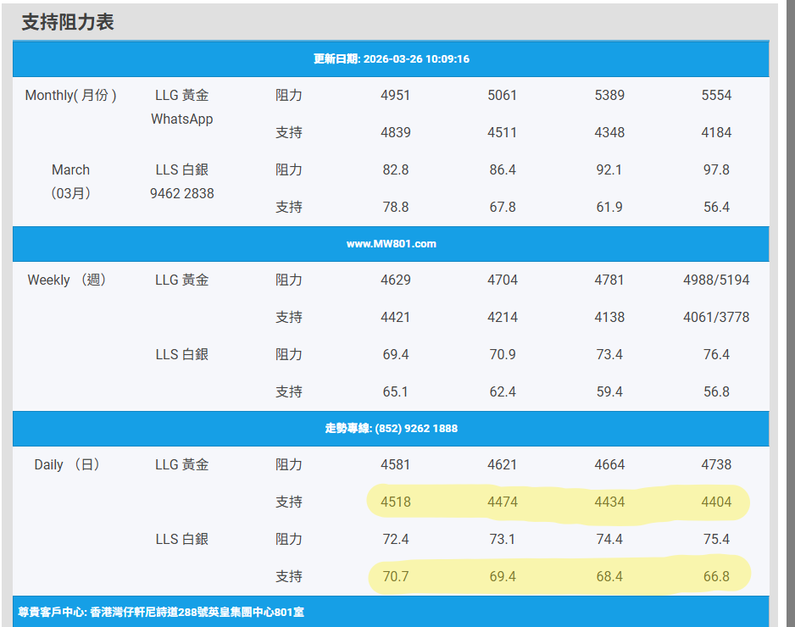The height and width of the screenshot is (627, 795).
Task: Select the Weekly (週) row label
Action: pos(67,280)
